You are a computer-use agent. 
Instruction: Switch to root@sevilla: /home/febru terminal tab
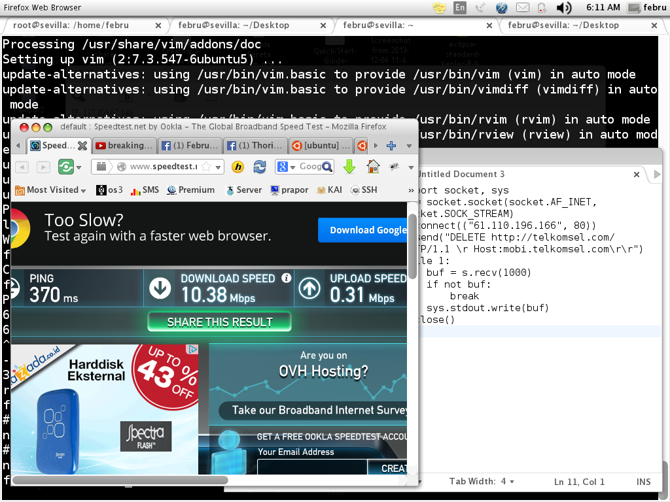click(71, 25)
